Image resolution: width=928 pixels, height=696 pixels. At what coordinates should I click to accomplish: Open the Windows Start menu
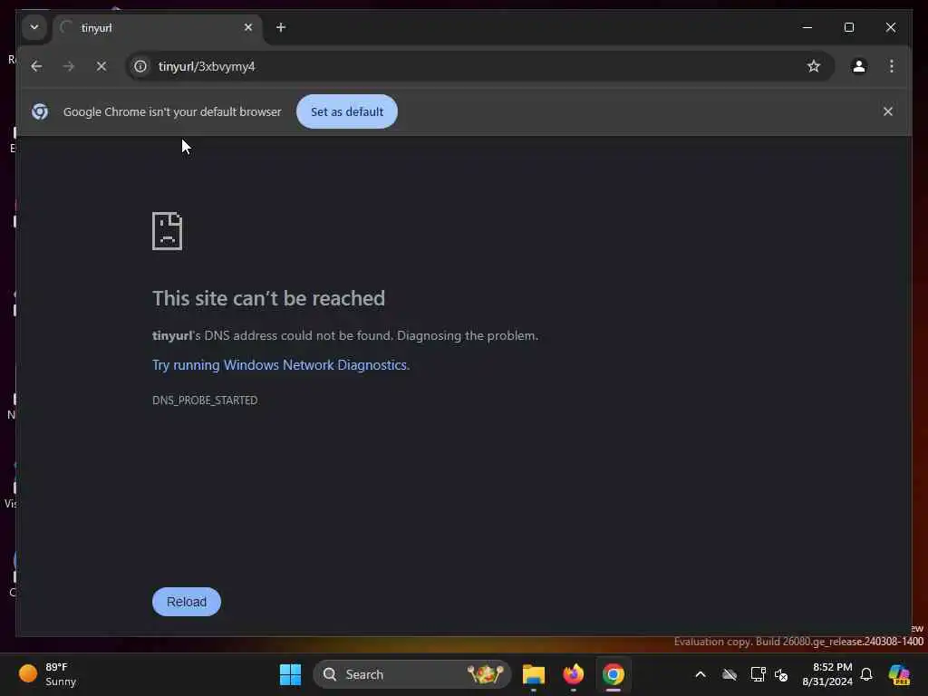pos(290,674)
